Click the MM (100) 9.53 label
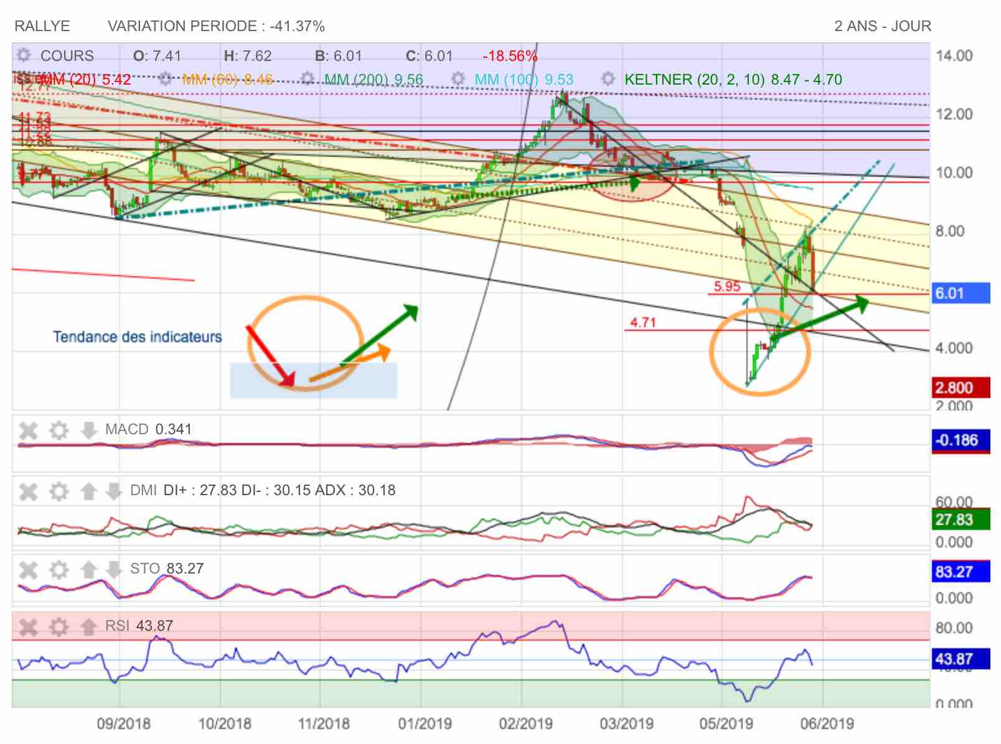Viewport: 1001px width, 744px height. 524,80
